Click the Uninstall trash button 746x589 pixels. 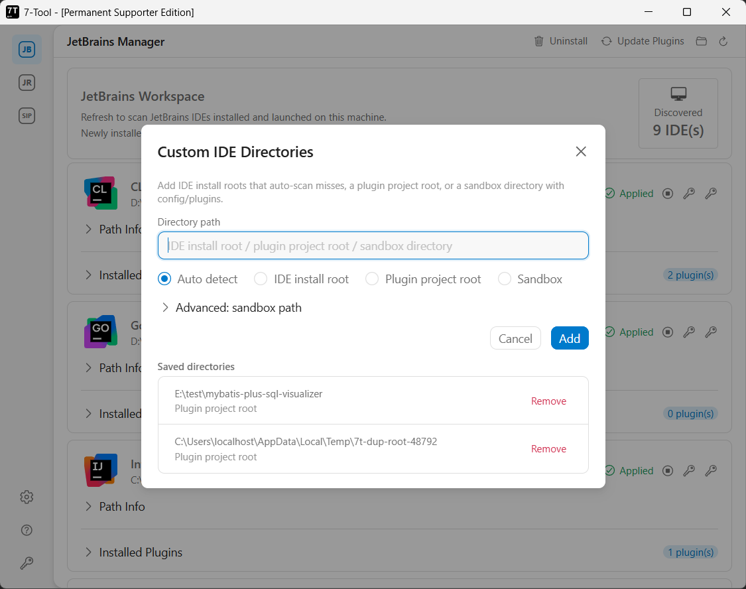pos(561,41)
